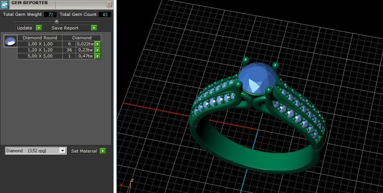Open the Diamond (3,52 spg) material dropdown
The height and width of the screenshot is (193, 383).
point(36,151)
